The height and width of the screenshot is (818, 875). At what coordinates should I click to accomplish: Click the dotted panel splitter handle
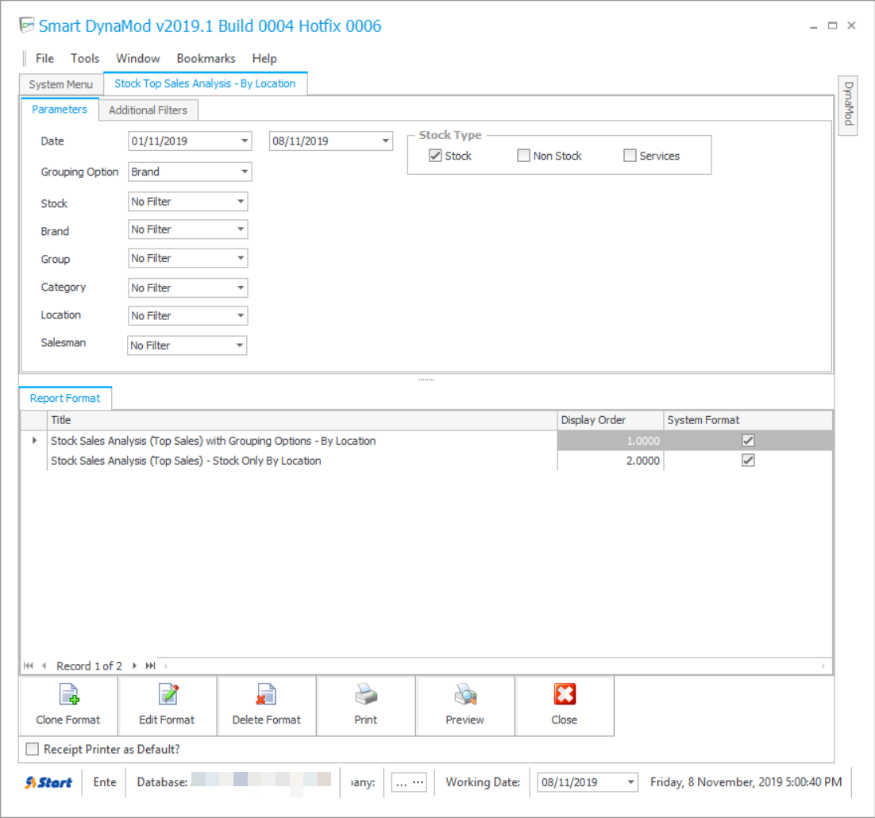click(426, 380)
